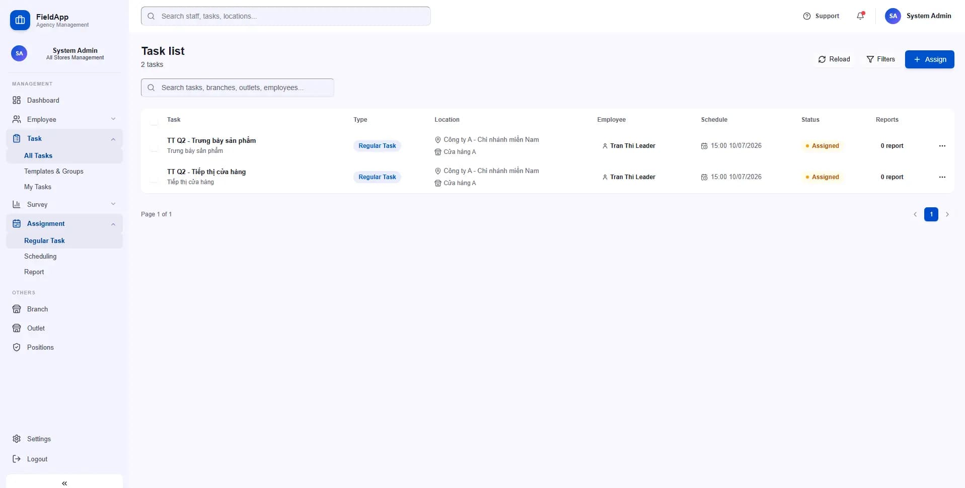The height and width of the screenshot is (488, 965).
Task: Click magnifier icon in global search bar
Action: pos(151,16)
